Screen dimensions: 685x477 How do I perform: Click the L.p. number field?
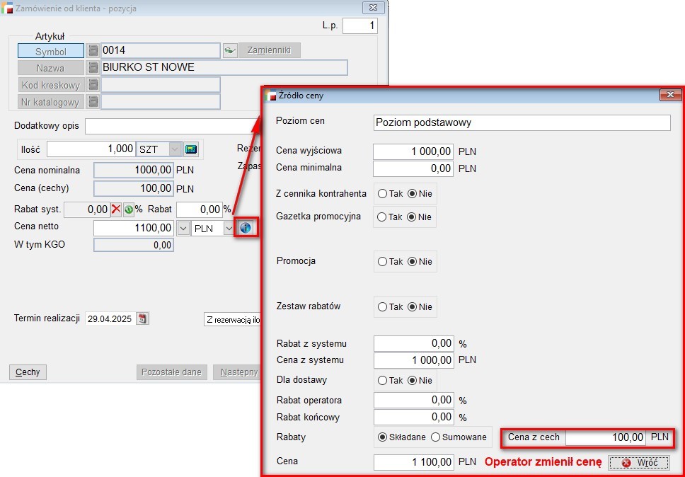(x=360, y=25)
